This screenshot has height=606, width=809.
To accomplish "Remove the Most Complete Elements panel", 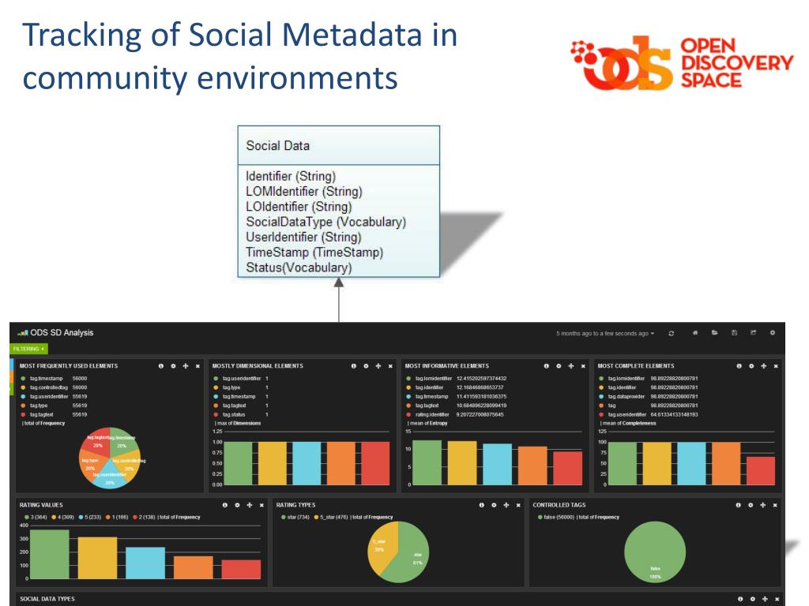I will coord(776,366).
